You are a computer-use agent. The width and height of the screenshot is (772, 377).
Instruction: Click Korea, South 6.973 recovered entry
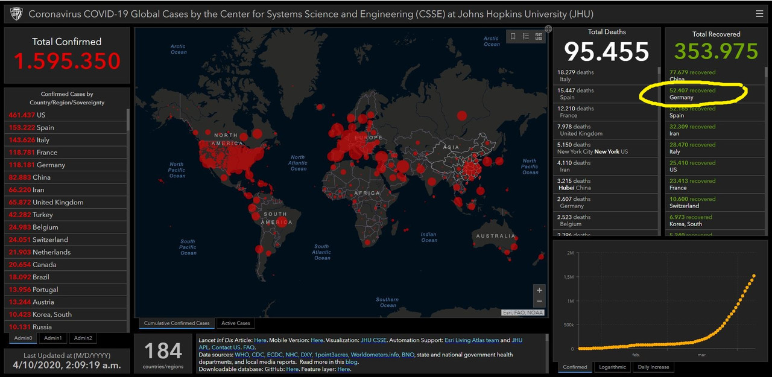(714, 221)
